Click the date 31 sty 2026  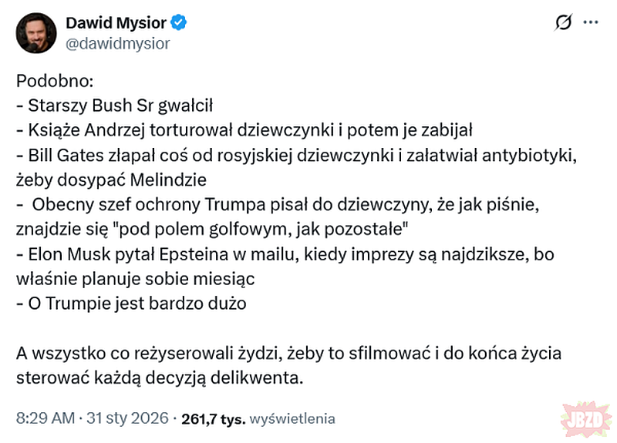point(129,419)
